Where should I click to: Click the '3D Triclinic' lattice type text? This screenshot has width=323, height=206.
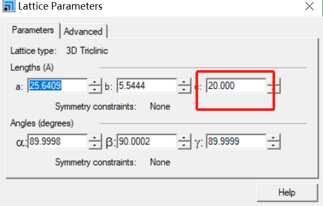87,51
